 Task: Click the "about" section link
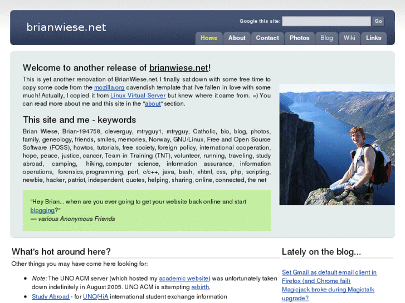tap(153, 103)
